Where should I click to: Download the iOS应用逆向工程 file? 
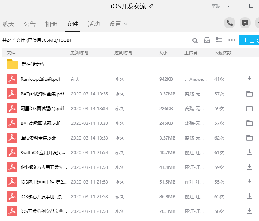tap(249, 182)
